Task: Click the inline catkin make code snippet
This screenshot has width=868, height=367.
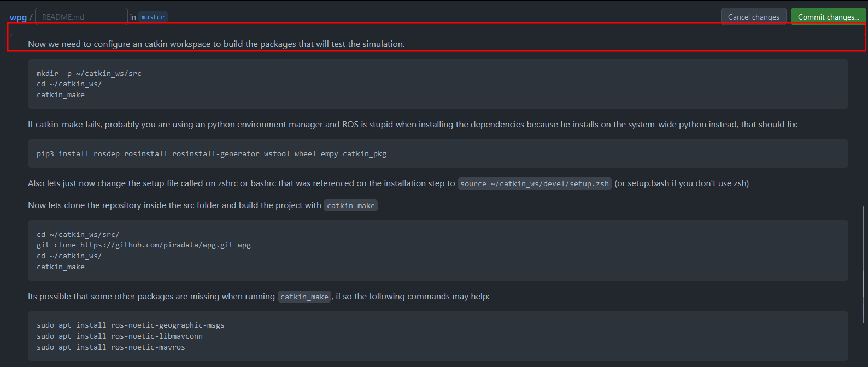Action: (x=350, y=205)
